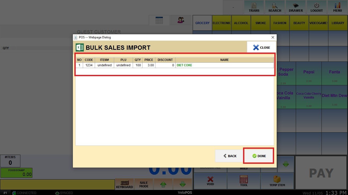
Task: Click the LOGOUT power icon
Action: pos(317,8)
